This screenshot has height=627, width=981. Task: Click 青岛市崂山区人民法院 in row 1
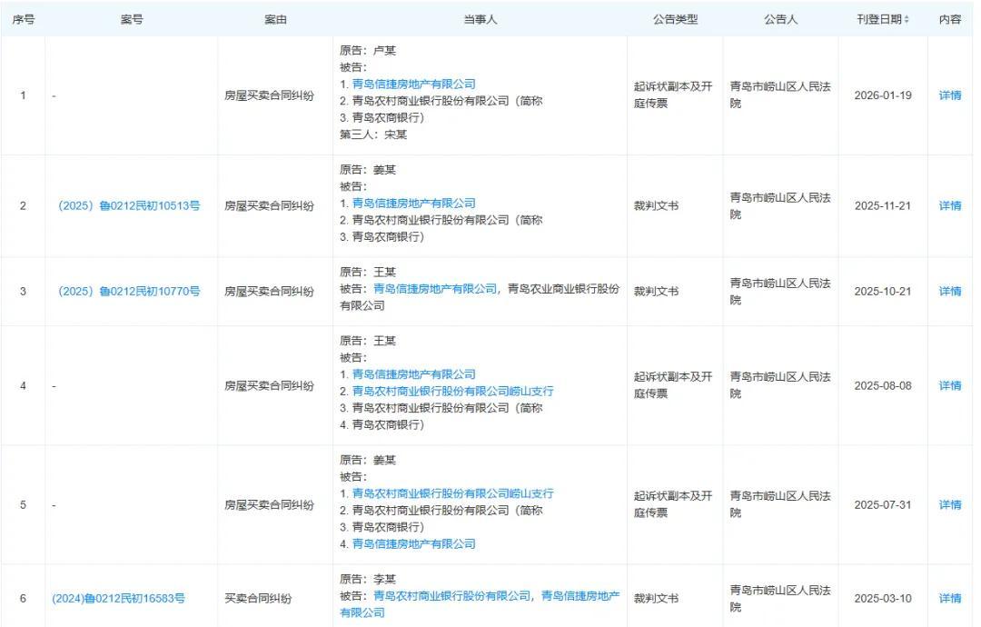pos(780,95)
